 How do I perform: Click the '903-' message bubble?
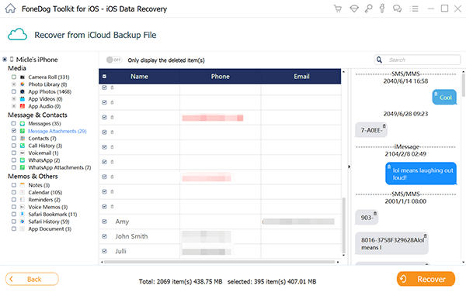pyautogui.click(x=367, y=218)
